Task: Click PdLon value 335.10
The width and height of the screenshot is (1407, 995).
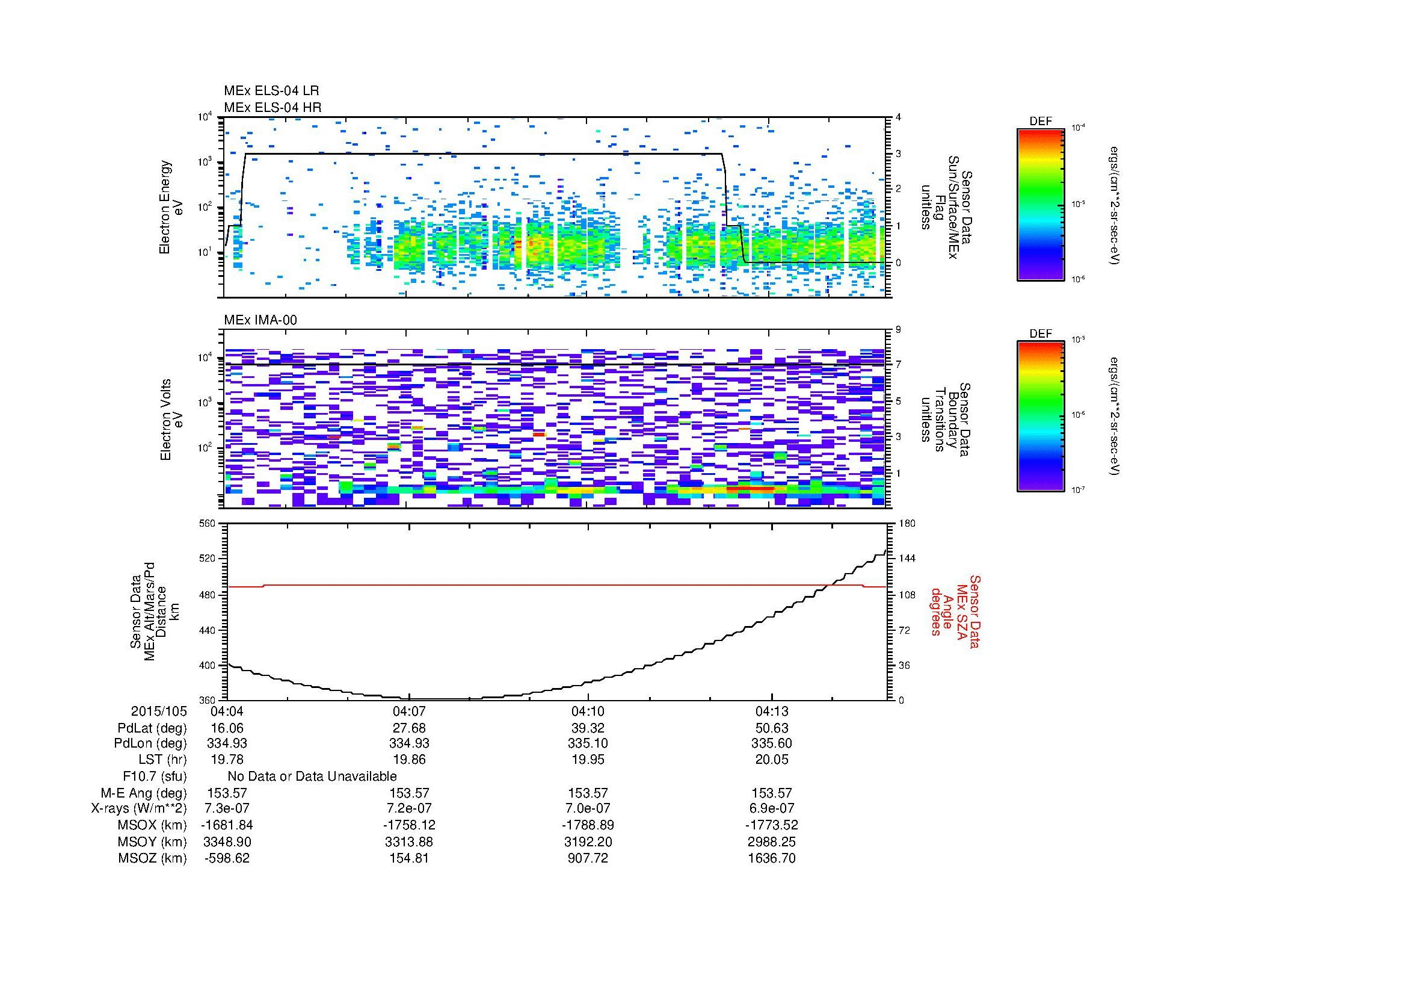Action: coord(588,743)
